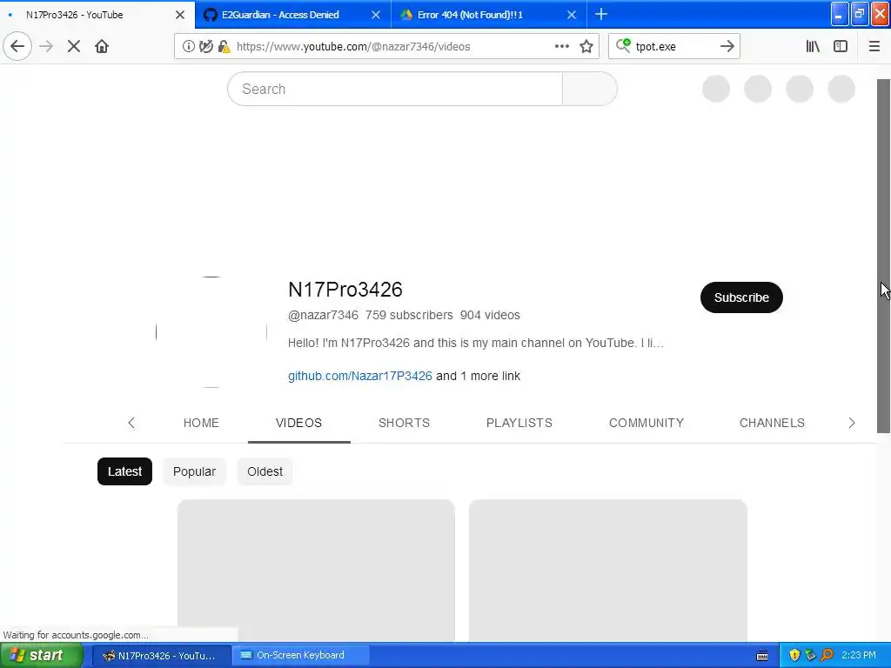
Task: Focus the YouTube Search field
Action: pyautogui.click(x=395, y=89)
